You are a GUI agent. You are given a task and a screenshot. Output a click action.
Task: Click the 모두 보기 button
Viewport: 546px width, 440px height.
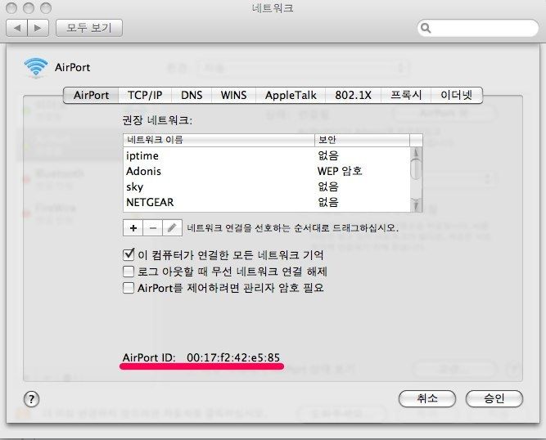tap(89, 28)
